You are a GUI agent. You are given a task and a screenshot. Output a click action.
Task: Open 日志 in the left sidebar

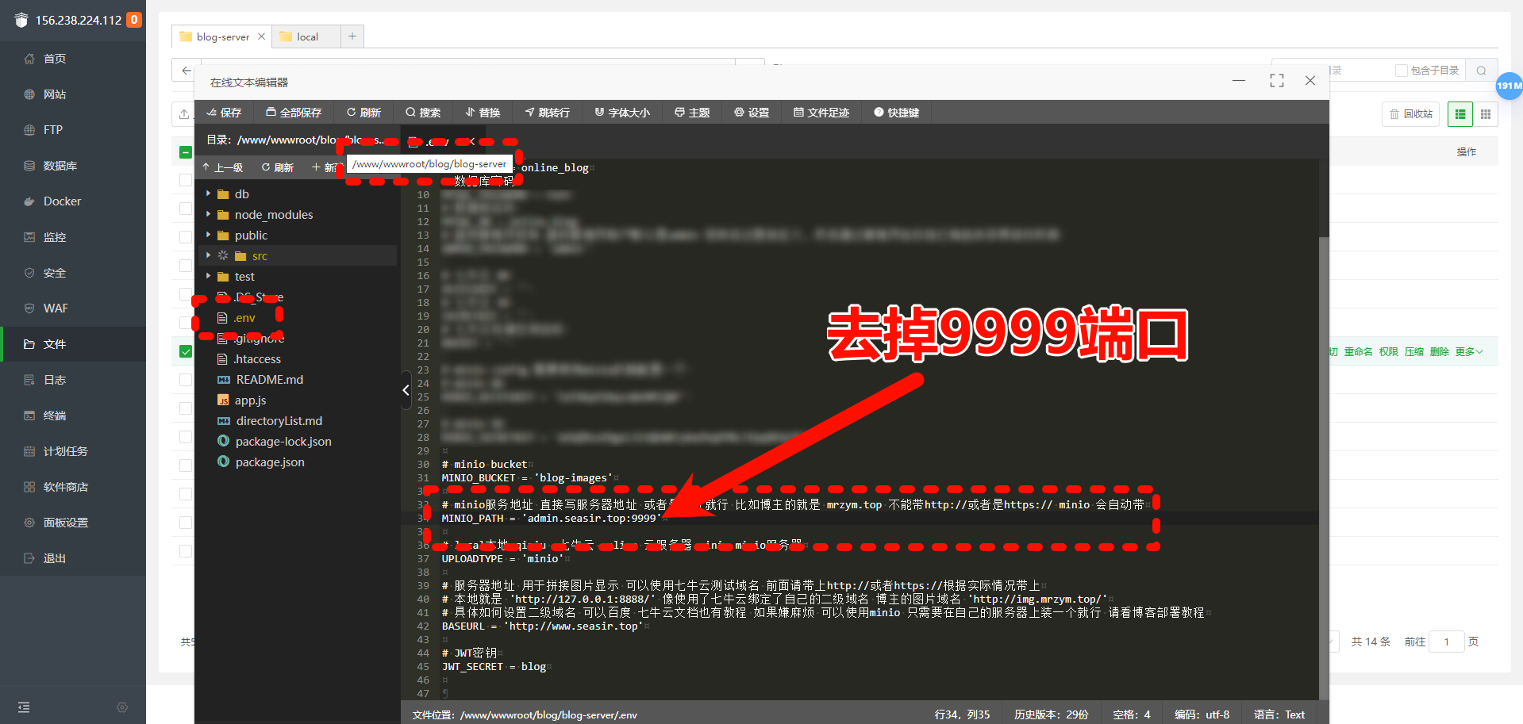point(55,380)
